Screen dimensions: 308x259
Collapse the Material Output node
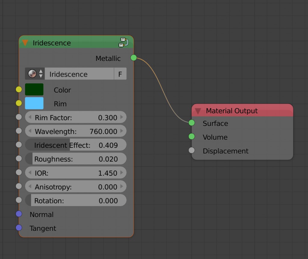(x=198, y=111)
